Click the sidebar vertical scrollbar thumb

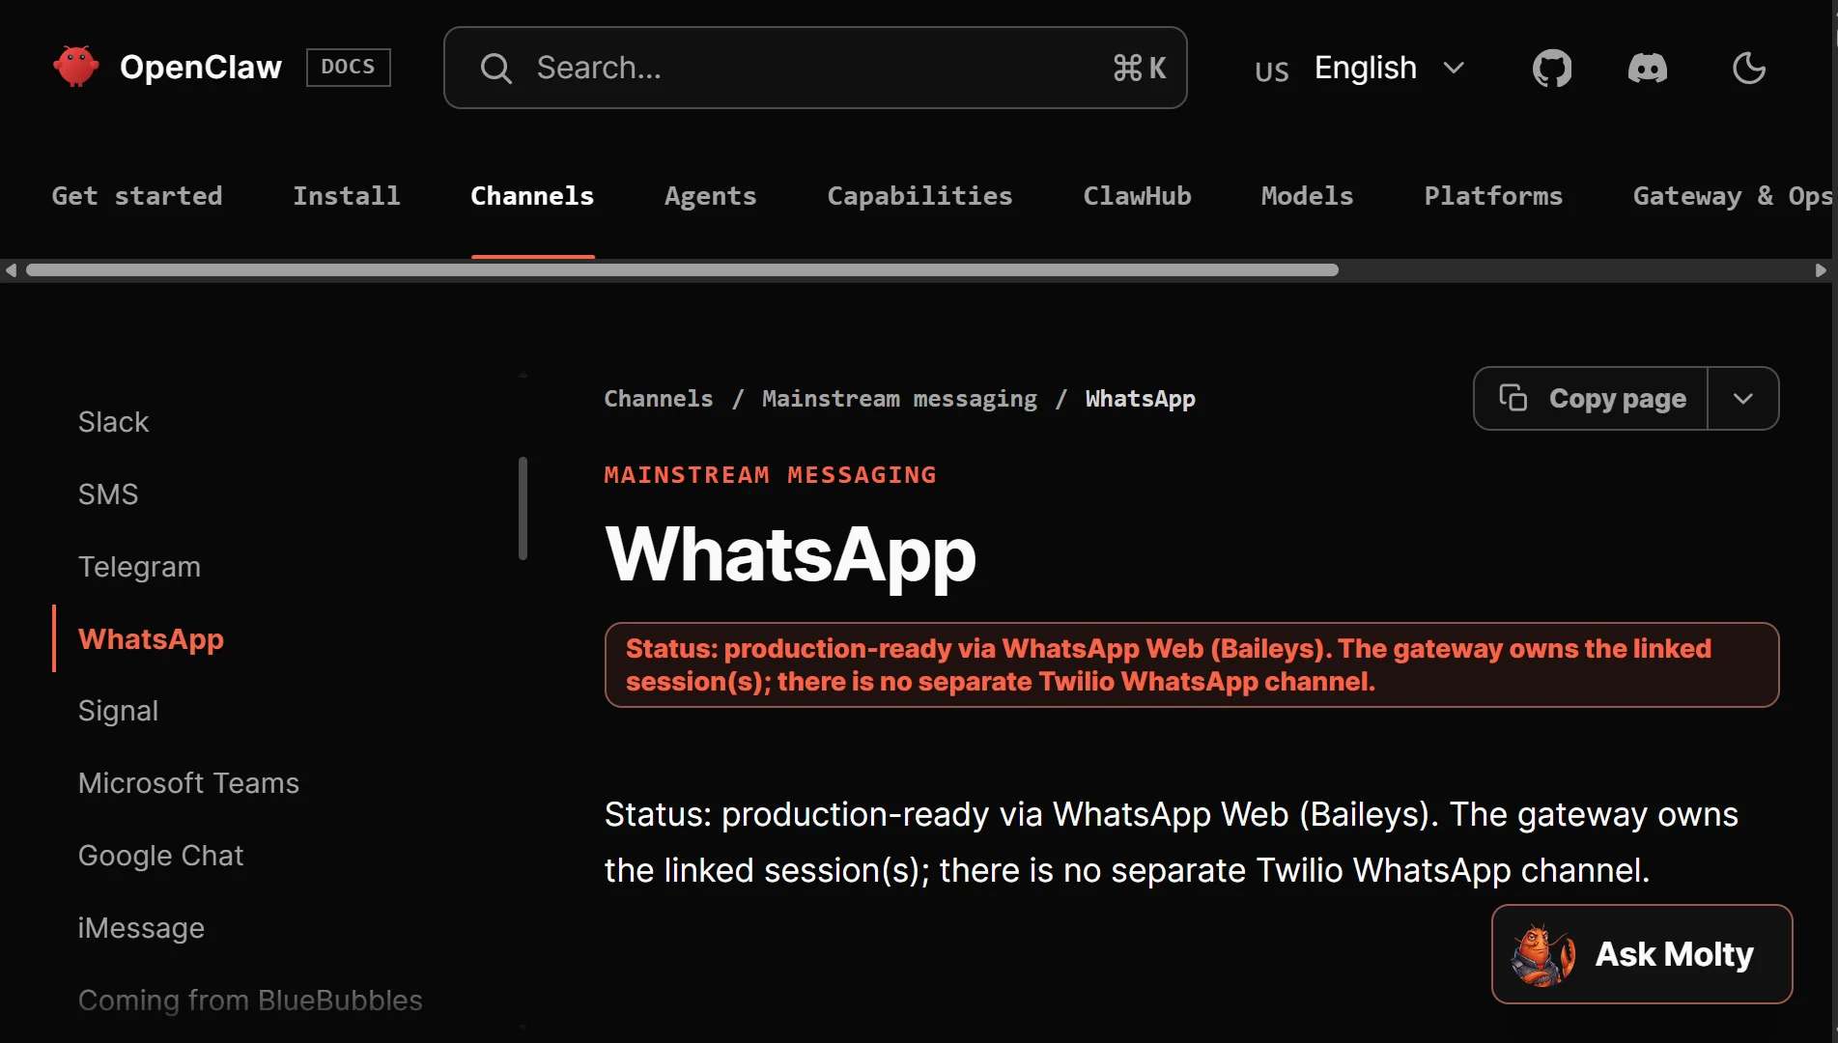click(523, 508)
